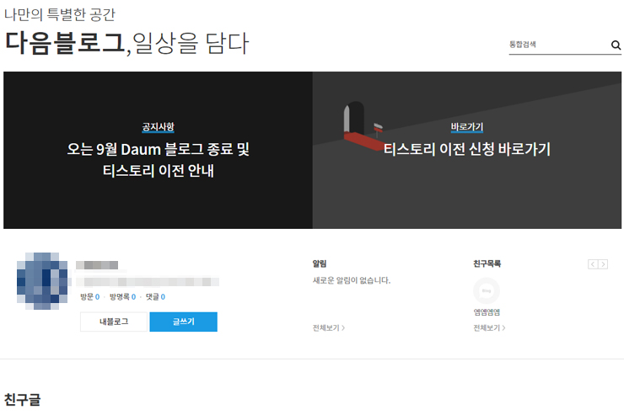Screen dimensions: 624x415
Task: Open 티스토리 이전 신청 바로가기 banner link
Action: [467, 149]
